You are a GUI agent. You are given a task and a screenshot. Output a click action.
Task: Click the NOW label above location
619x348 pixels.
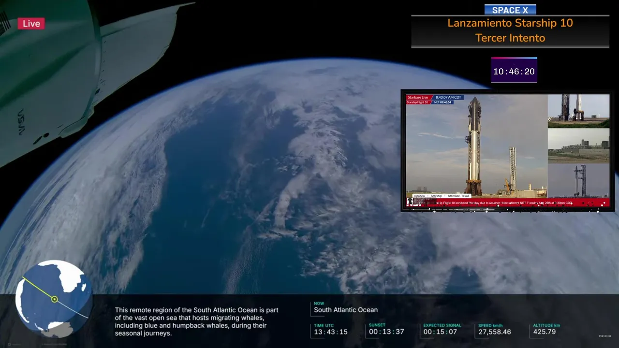tap(319, 304)
